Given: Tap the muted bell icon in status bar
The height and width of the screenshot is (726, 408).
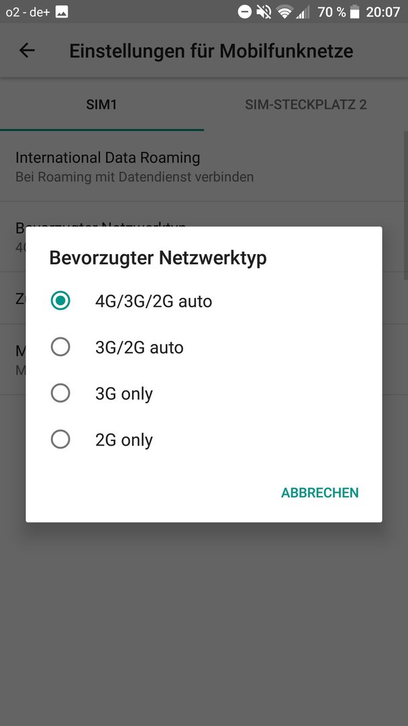Looking at the screenshot, I should (x=264, y=12).
